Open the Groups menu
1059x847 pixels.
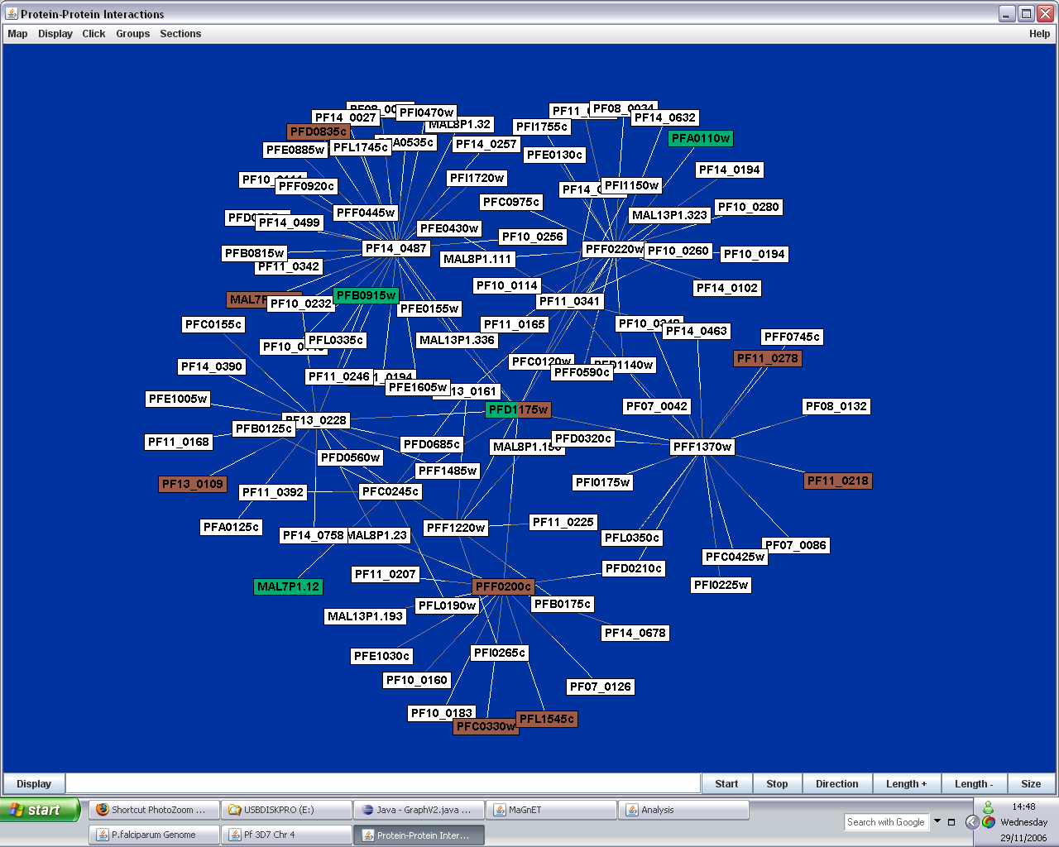[x=132, y=34]
